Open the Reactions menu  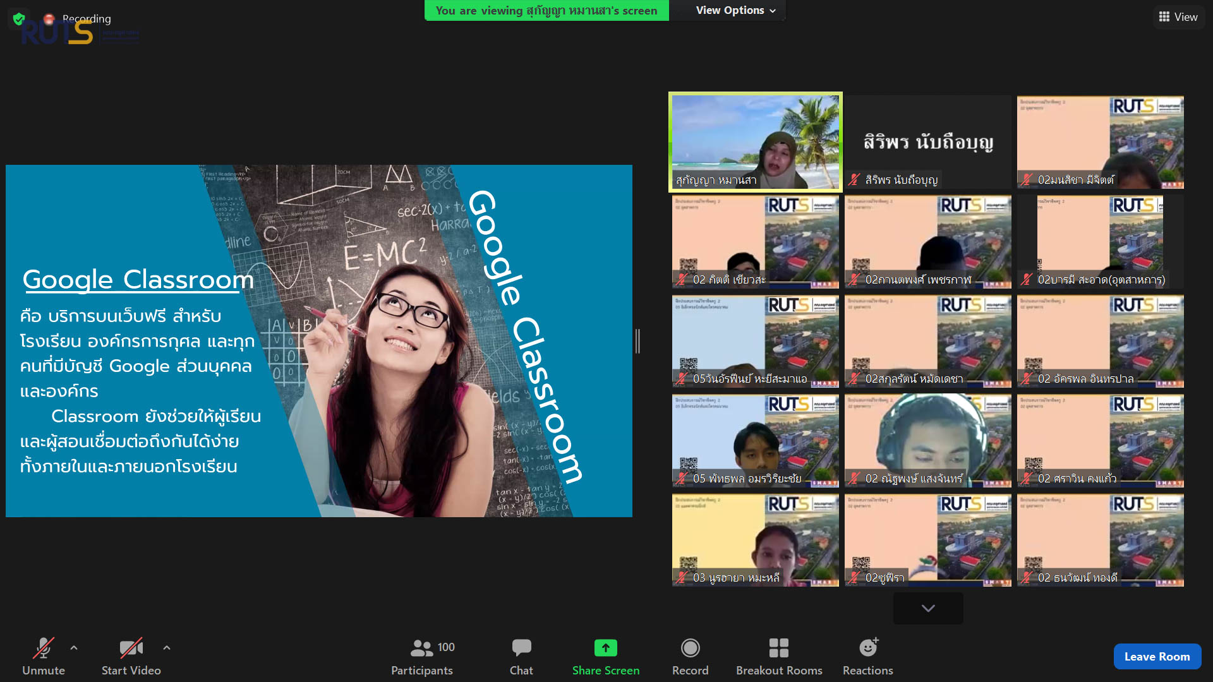[x=868, y=657]
